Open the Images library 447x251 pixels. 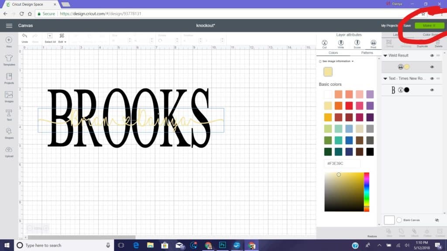(x=9, y=97)
